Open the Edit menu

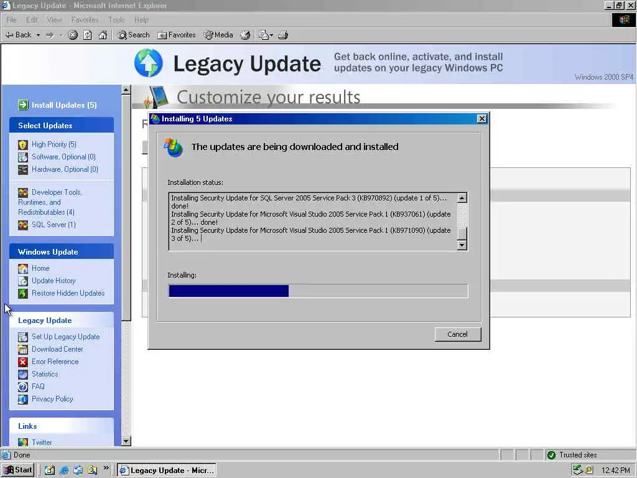click(x=32, y=20)
